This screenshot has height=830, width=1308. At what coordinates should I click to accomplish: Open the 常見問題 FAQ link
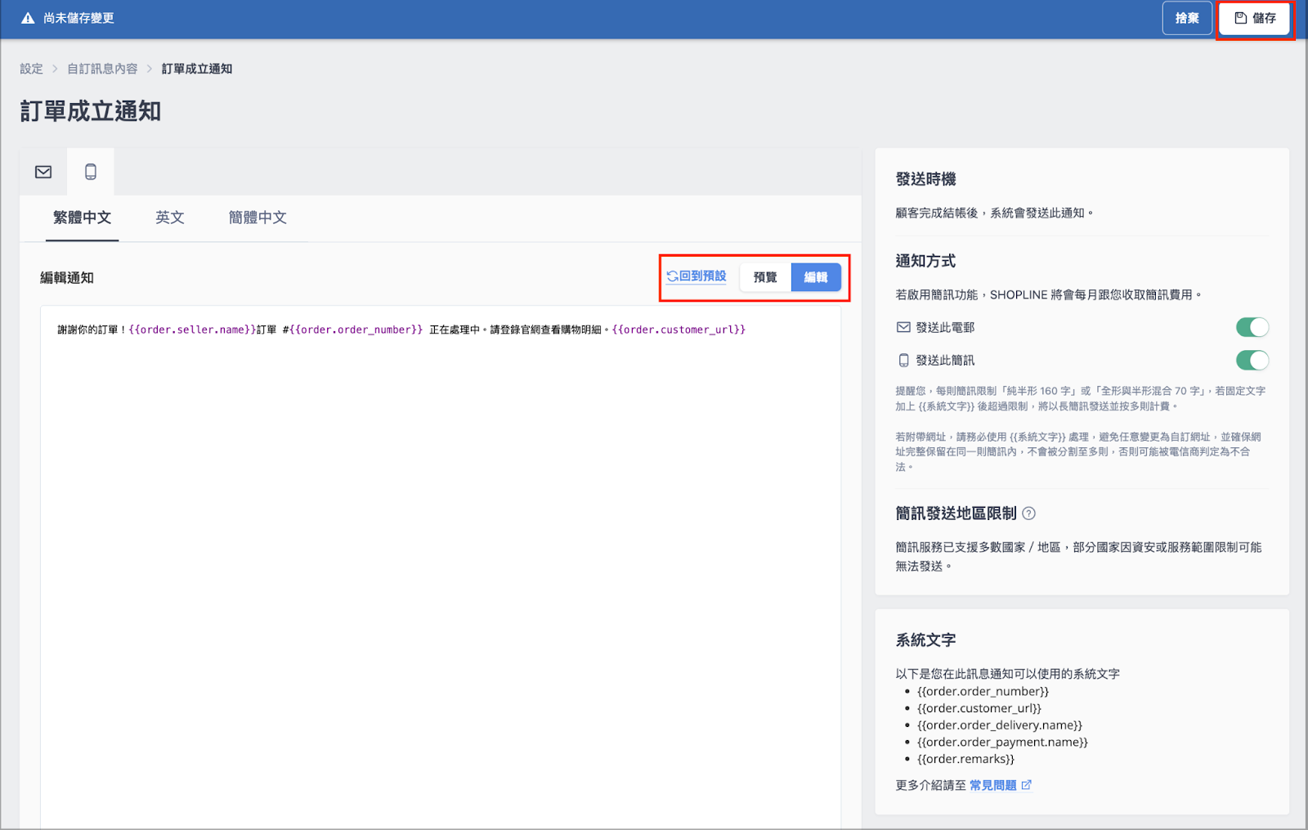click(x=1001, y=785)
